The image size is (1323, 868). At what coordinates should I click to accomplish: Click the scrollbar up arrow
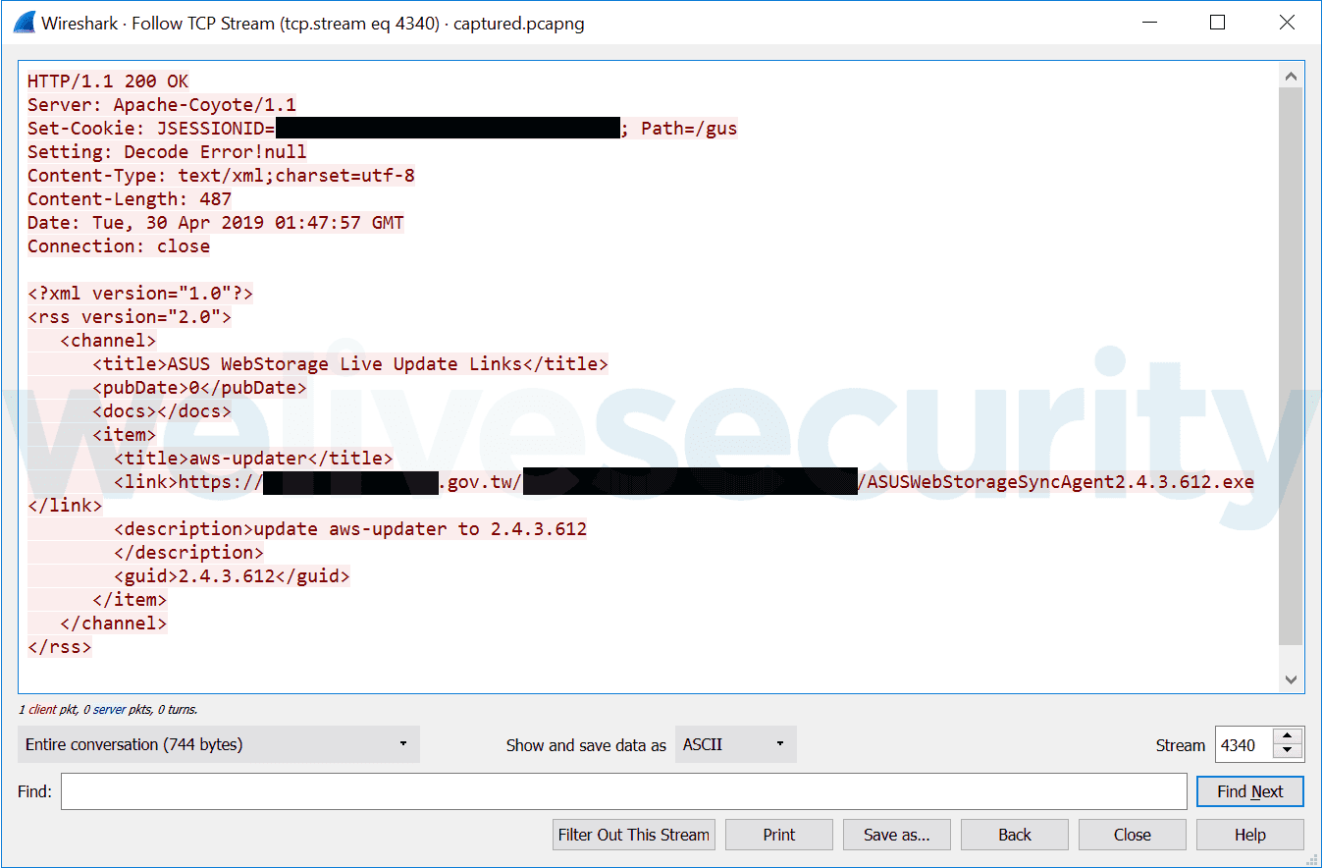pos(1291,74)
